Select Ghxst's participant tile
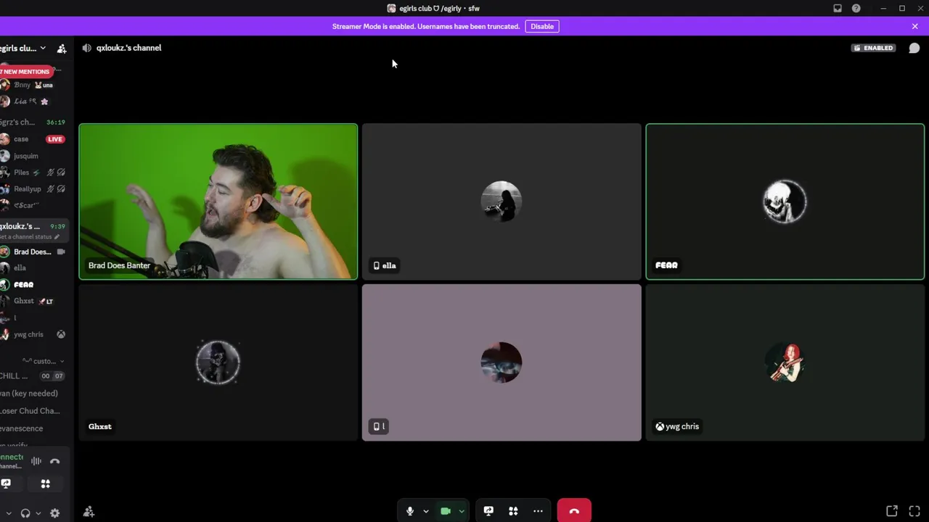The height and width of the screenshot is (522, 929). [x=218, y=362]
